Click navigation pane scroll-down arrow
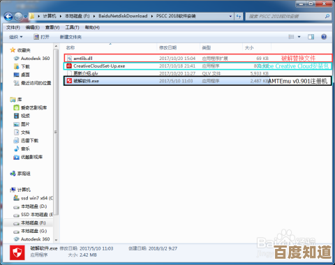 click(x=56, y=240)
